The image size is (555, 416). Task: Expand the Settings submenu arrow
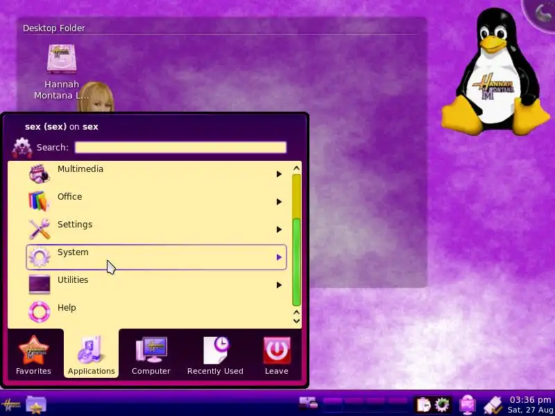(279, 229)
